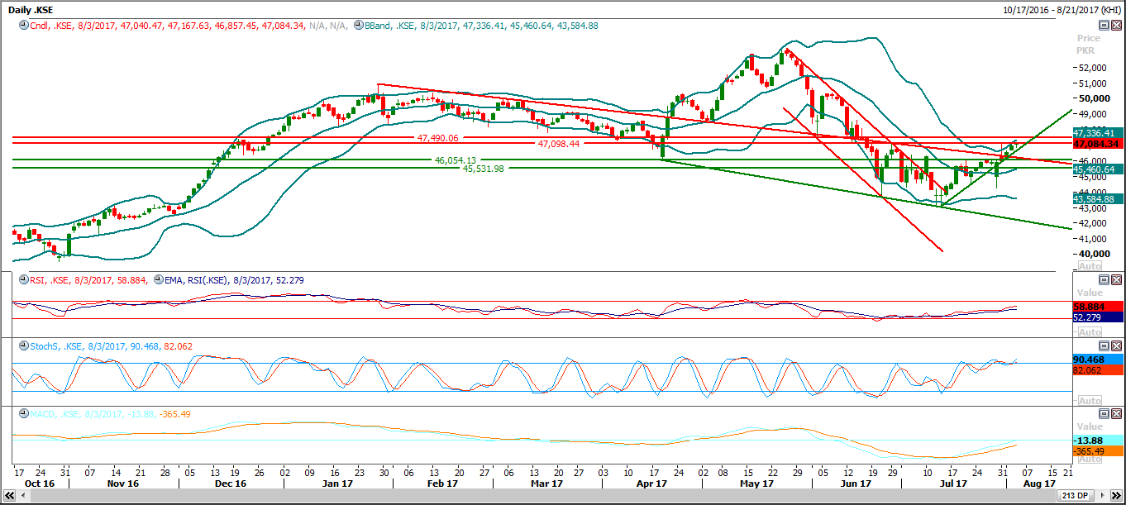This screenshot has height=505, width=1126.
Task: Click clock icon beside EMA RSI label
Action: pos(158,280)
